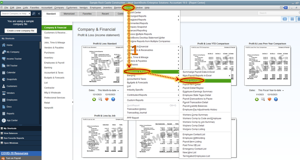Select Customers & Receivables report category
This screenshot has width=300, height=160.
[x=56, y=33]
